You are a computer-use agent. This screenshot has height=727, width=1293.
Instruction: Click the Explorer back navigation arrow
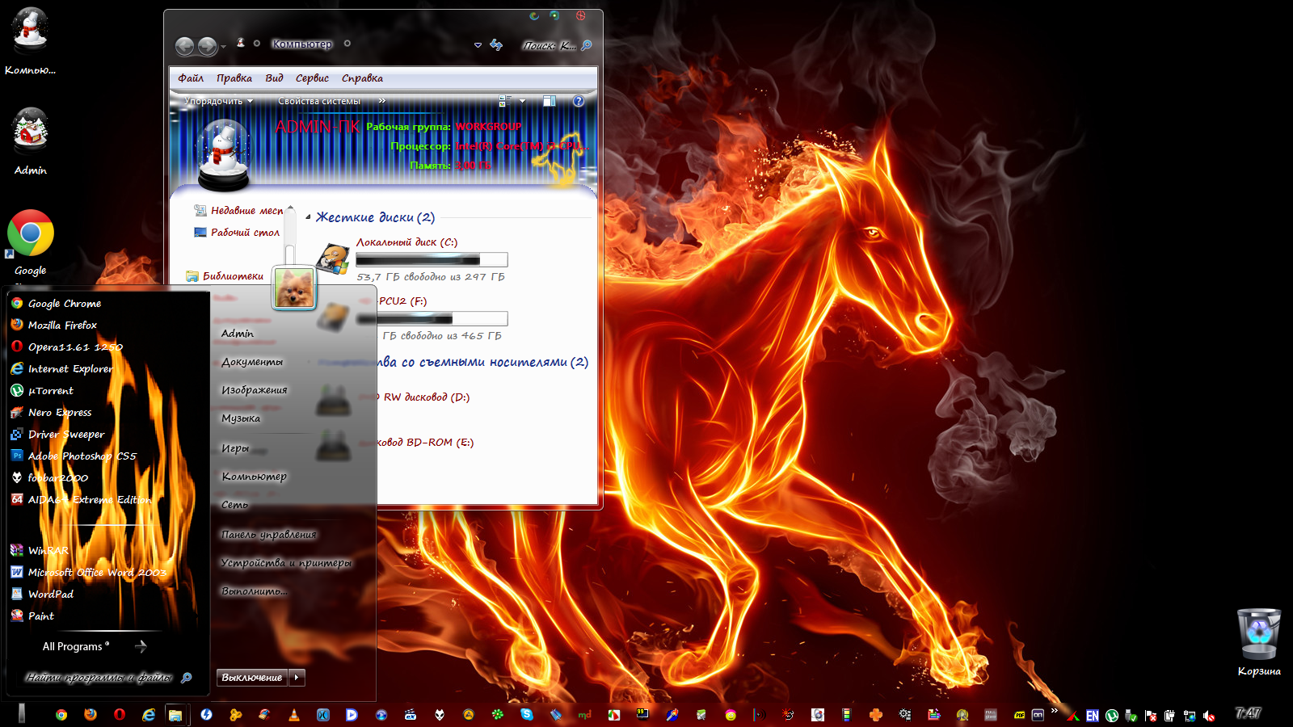(x=185, y=47)
